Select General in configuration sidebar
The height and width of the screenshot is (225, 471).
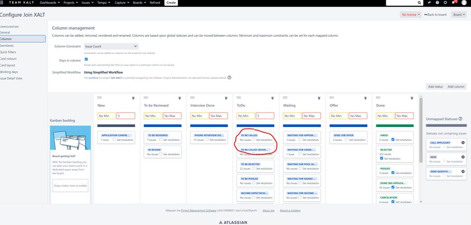[x=5, y=32]
